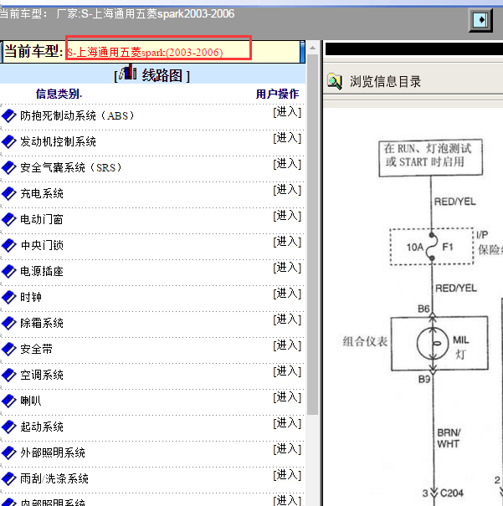
Task: Click the 浏览信息目录 folder search icon
Action: click(335, 81)
